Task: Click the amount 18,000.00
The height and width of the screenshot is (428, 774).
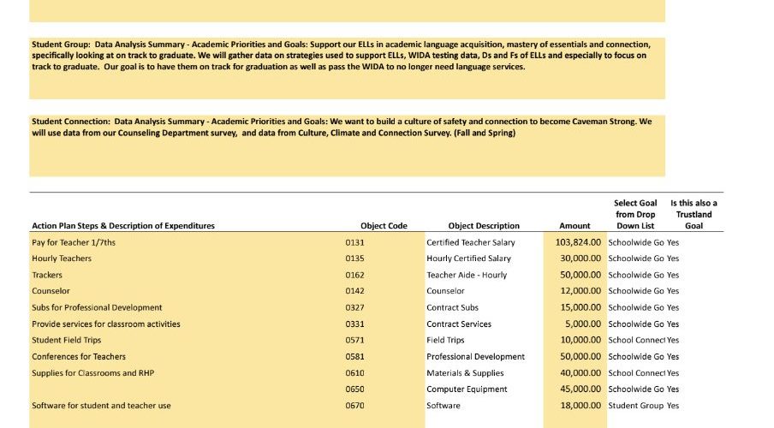Action: coord(580,405)
